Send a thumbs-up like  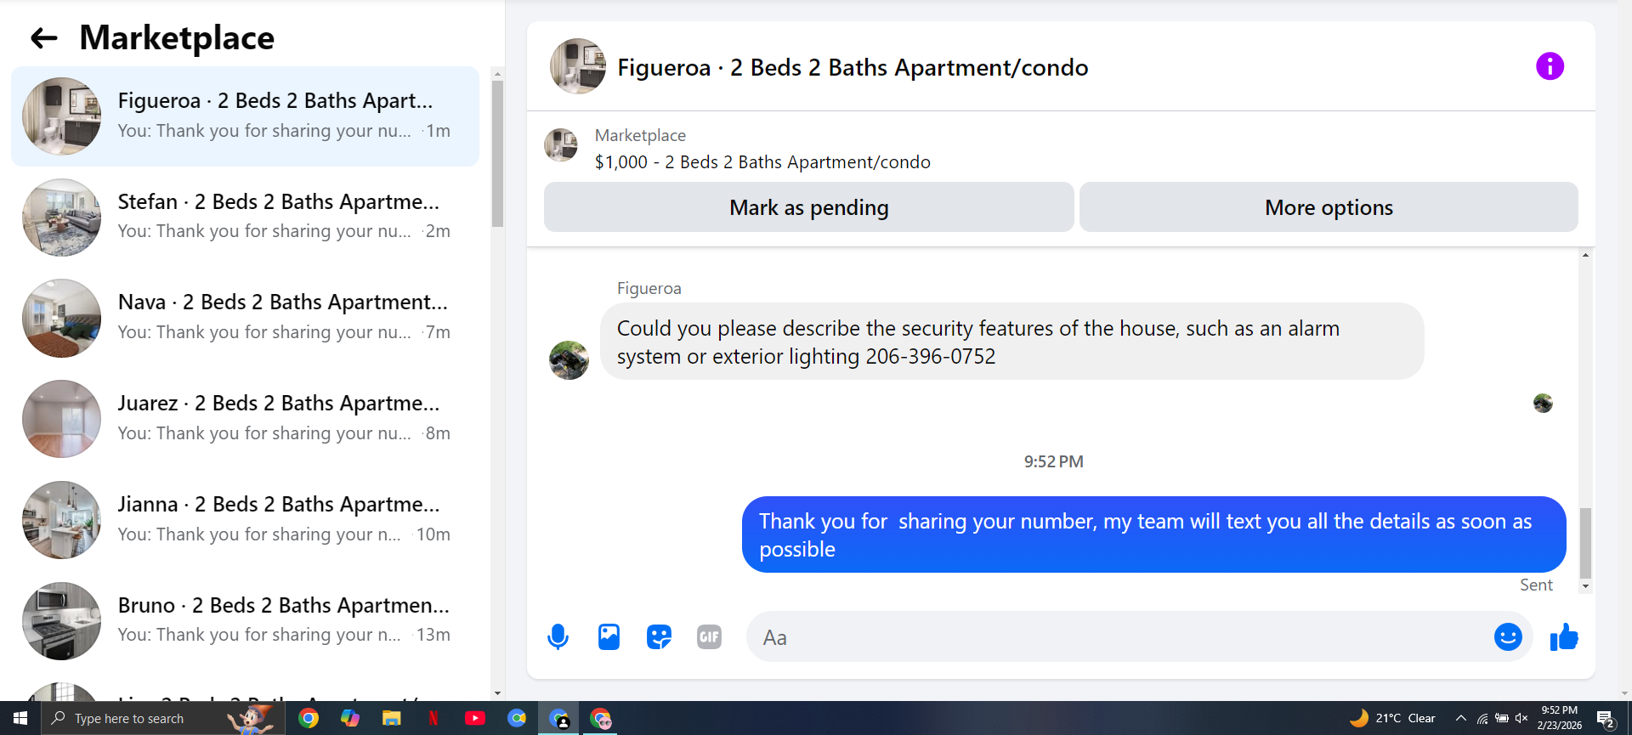1564,636
